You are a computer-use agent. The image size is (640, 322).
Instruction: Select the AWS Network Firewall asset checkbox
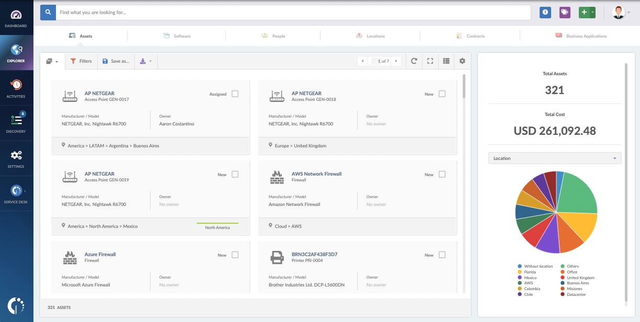tap(442, 174)
